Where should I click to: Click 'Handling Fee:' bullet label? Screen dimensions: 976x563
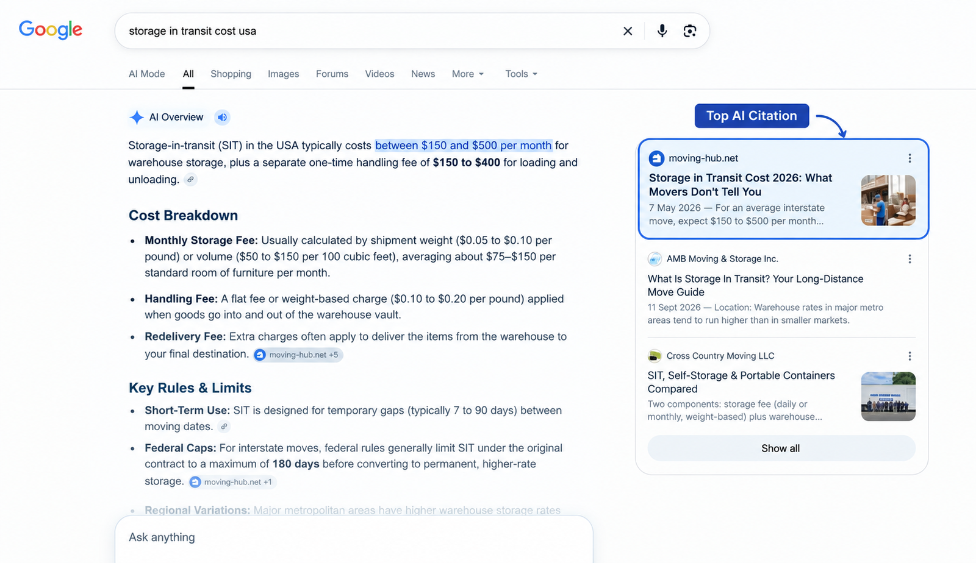[x=181, y=299]
